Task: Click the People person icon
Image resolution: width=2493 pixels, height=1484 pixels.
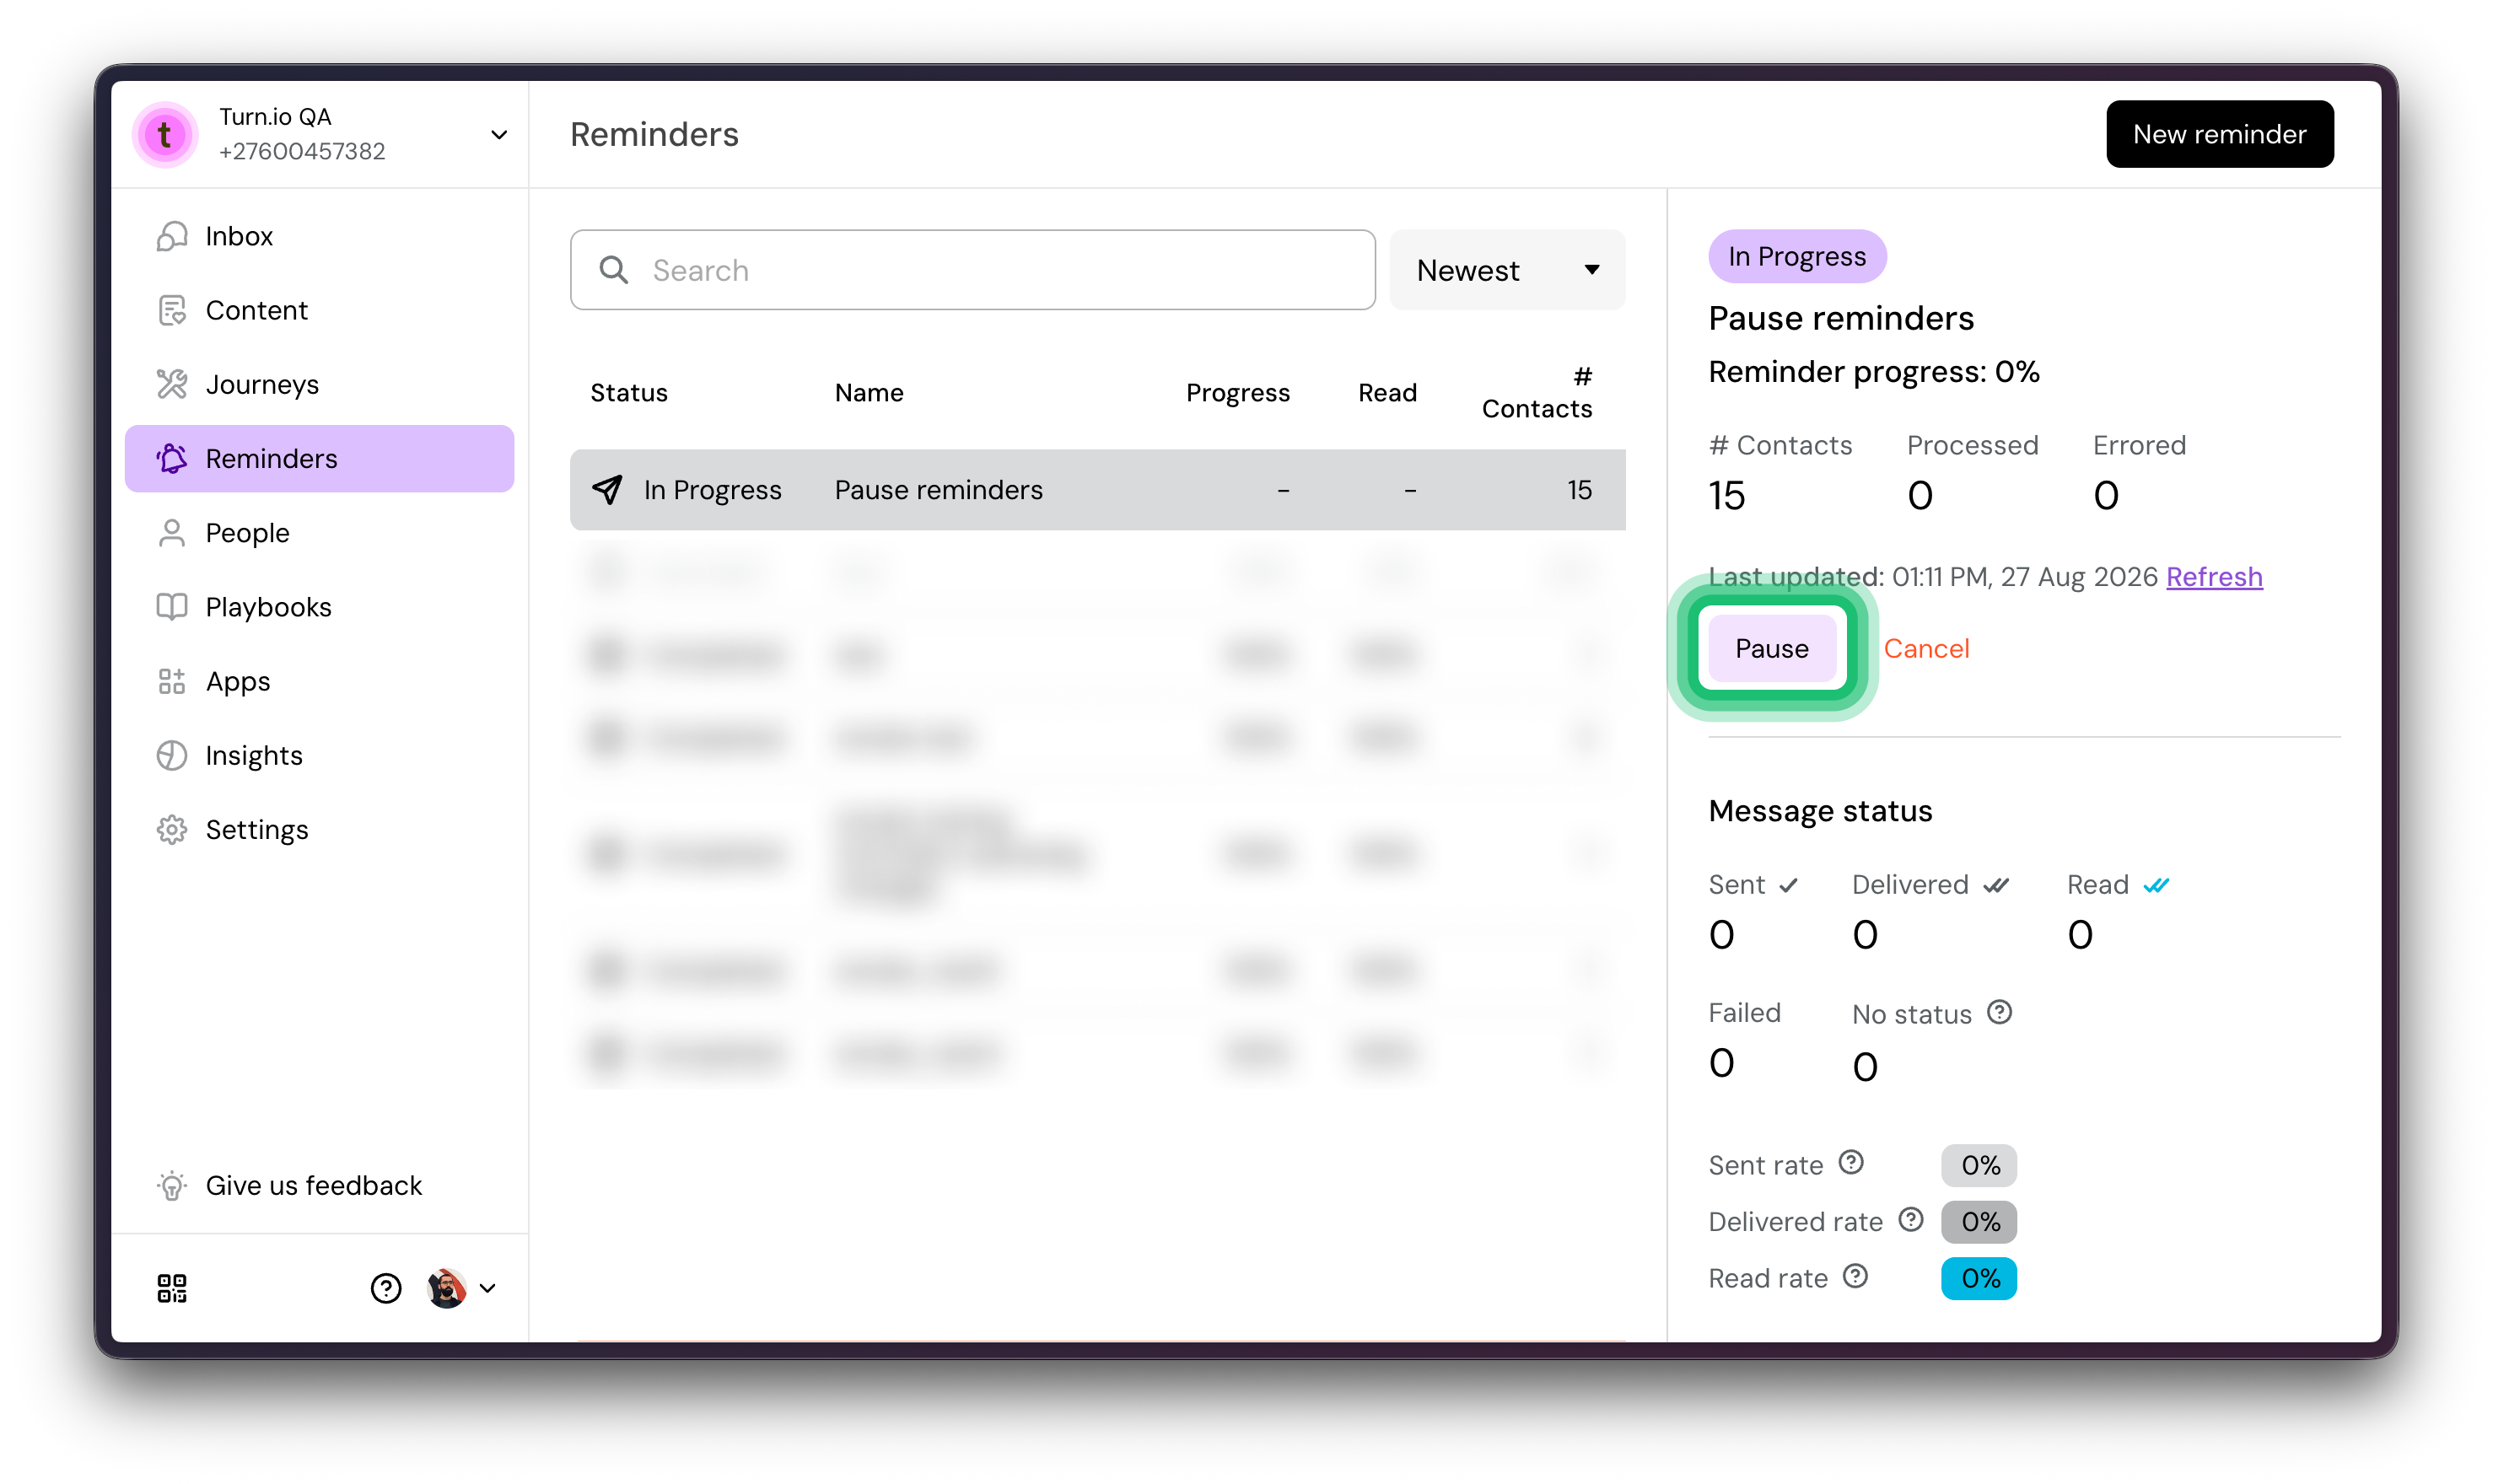Action: point(172,533)
